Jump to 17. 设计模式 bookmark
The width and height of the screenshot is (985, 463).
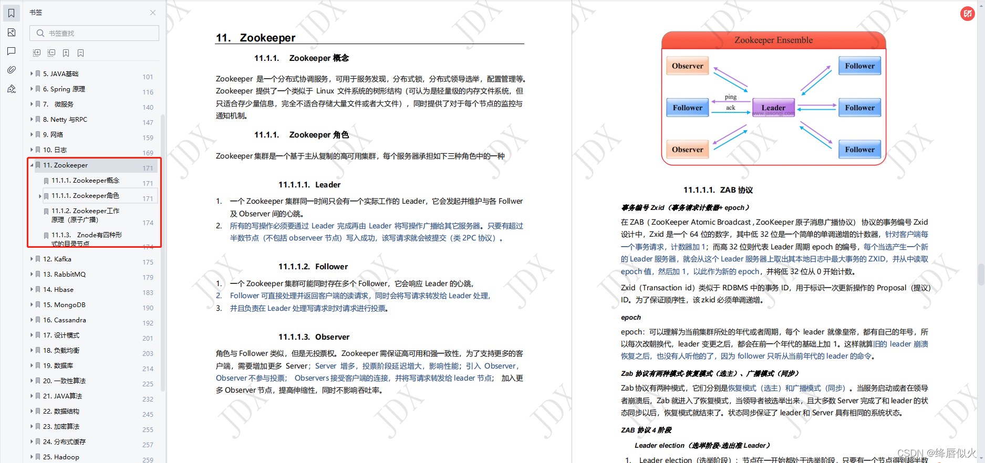61,335
